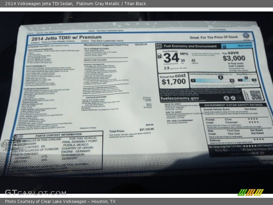
Task: Click the Rollover label
Action: pyautogui.click(x=215, y=140)
